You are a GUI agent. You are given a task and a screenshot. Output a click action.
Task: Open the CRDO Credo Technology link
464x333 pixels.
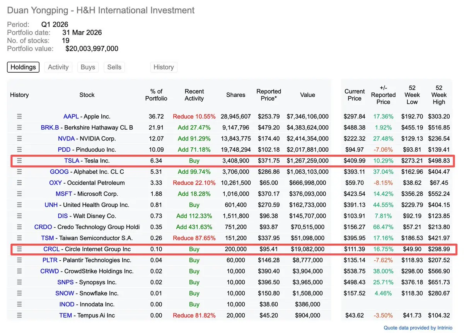[87, 227]
